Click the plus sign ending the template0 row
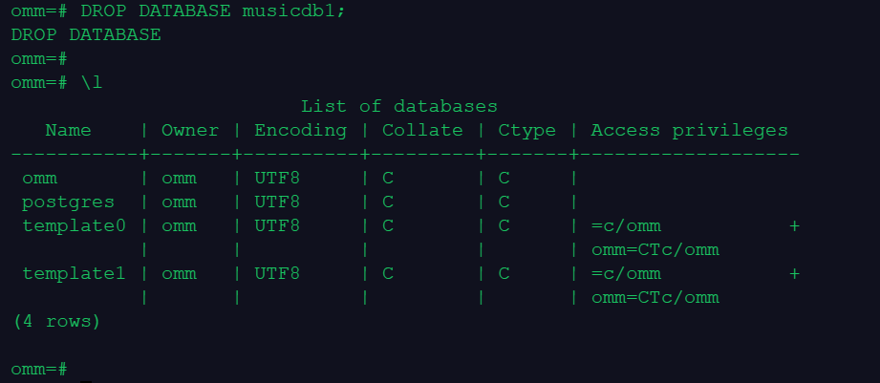The height and width of the screenshot is (383, 880). point(794,225)
